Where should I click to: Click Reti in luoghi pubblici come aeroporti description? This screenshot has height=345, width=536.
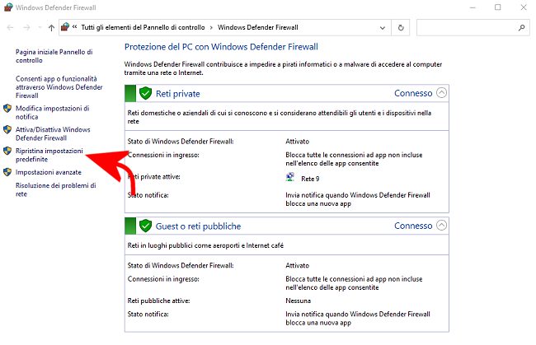pos(205,245)
